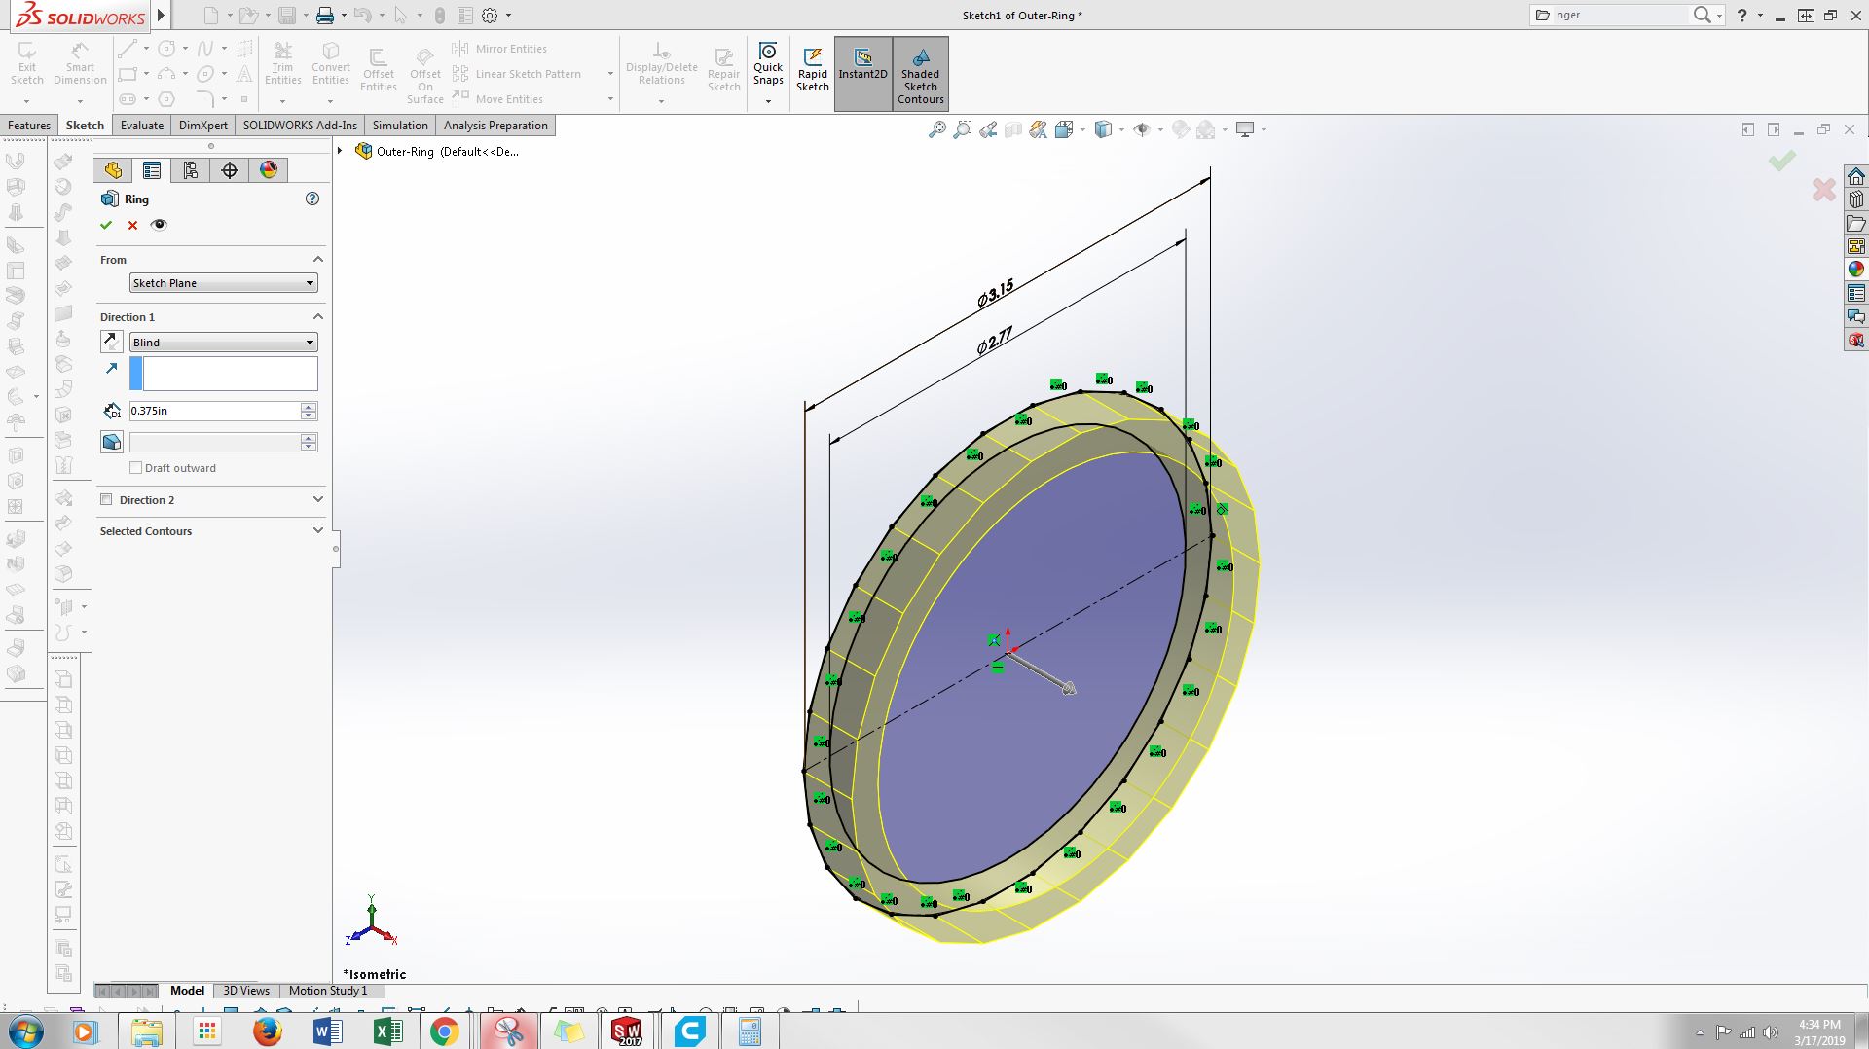Collapse the Direction 1 section
This screenshot has width=1869, height=1049.
[317, 317]
